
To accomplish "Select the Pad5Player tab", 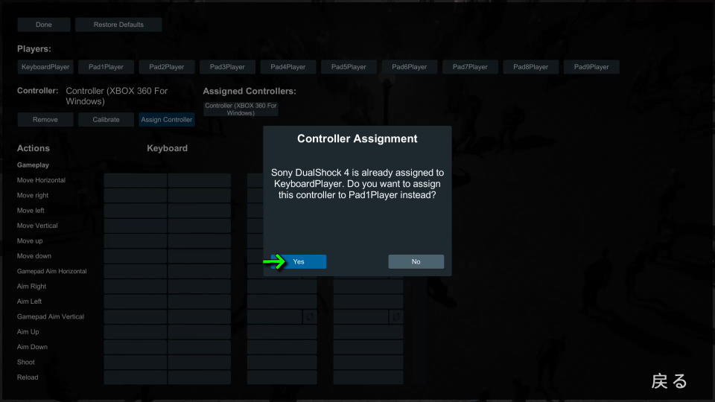I will [349, 67].
